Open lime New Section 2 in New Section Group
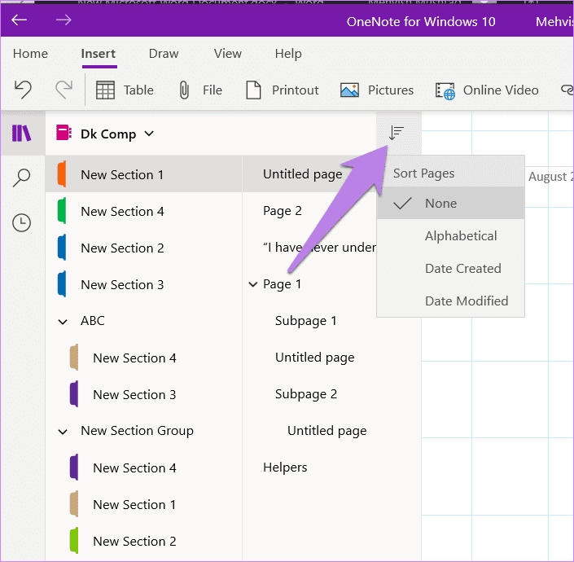574x562 pixels. 143,541
